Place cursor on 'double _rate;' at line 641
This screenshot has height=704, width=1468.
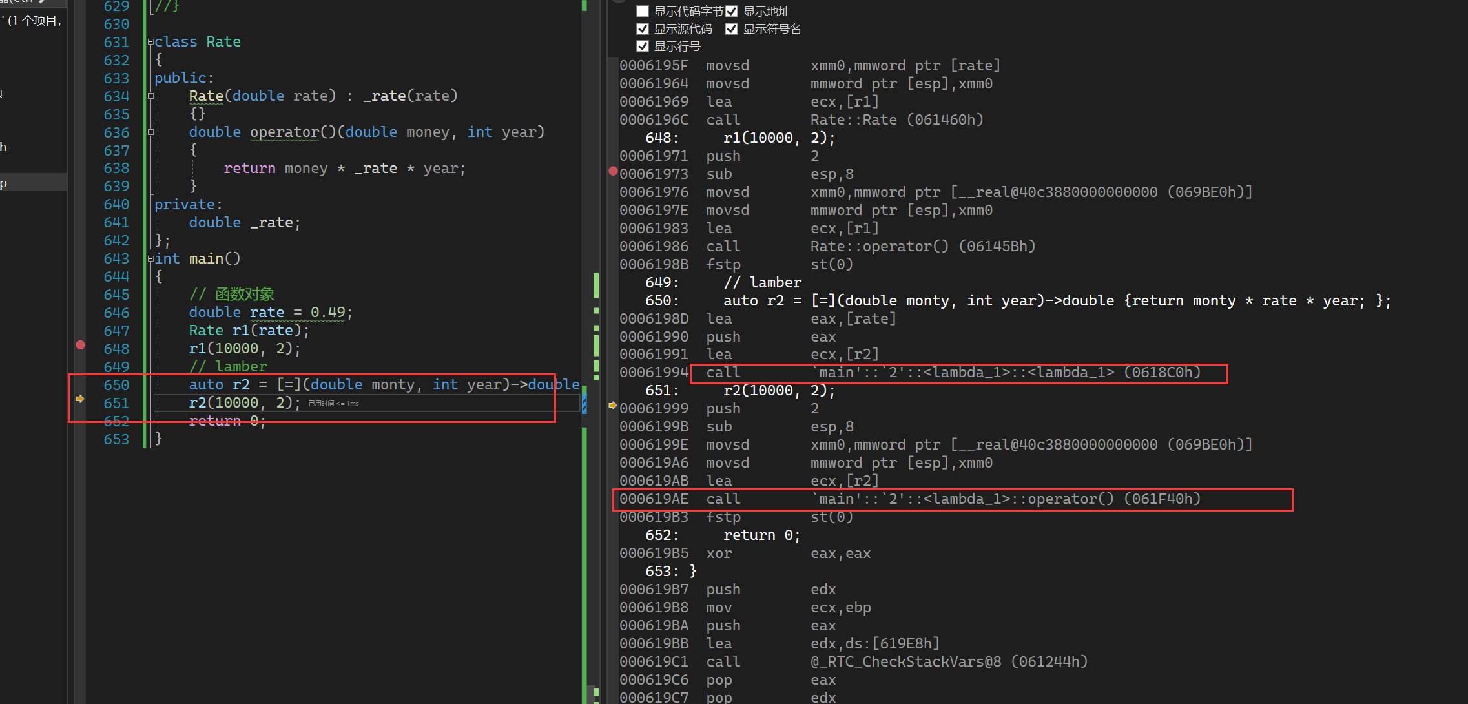coord(245,223)
